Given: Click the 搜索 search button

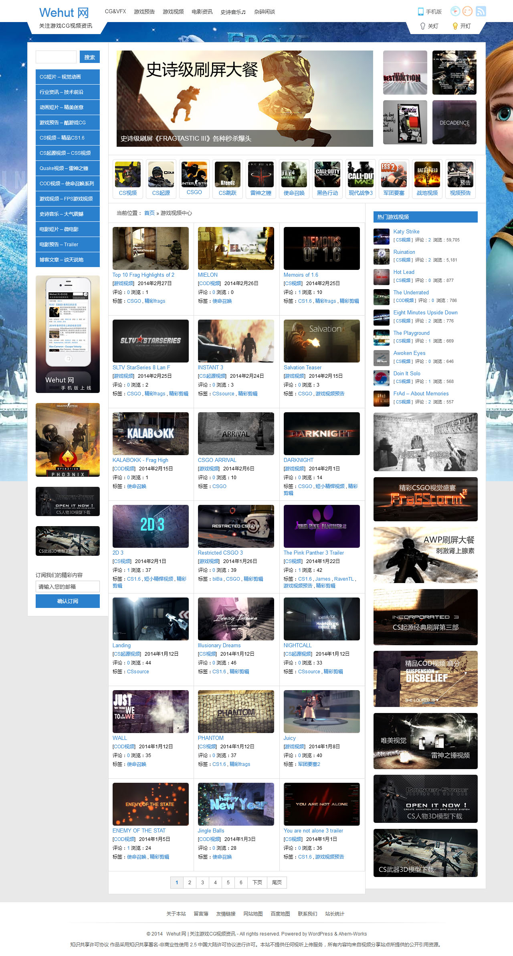Looking at the screenshot, I should [x=90, y=57].
